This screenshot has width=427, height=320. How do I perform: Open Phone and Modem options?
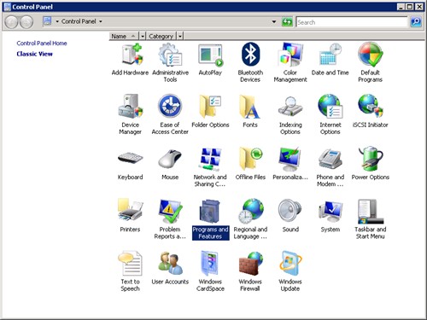pos(330,167)
